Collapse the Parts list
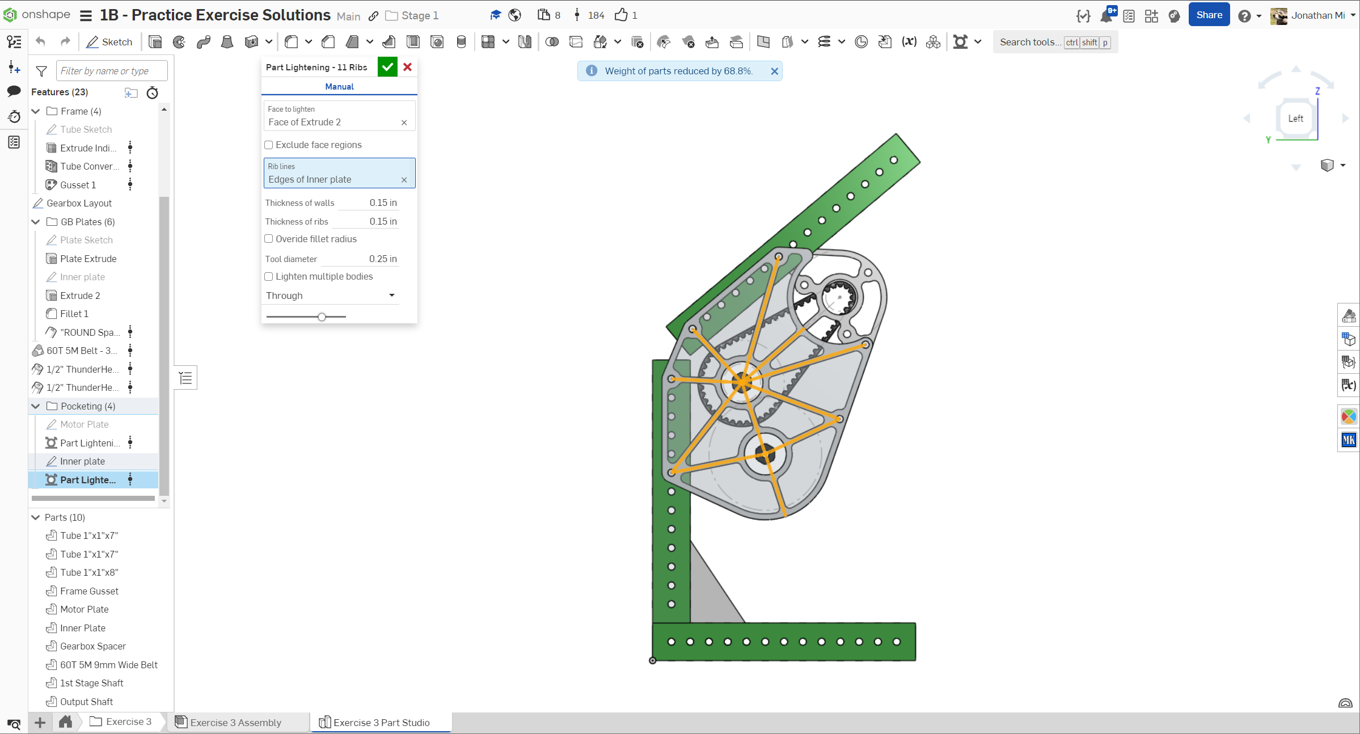1360x734 pixels. [x=36, y=517]
